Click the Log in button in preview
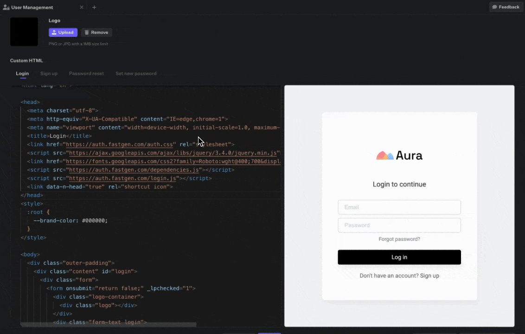The width and height of the screenshot is (525, 334). point(399,257)
